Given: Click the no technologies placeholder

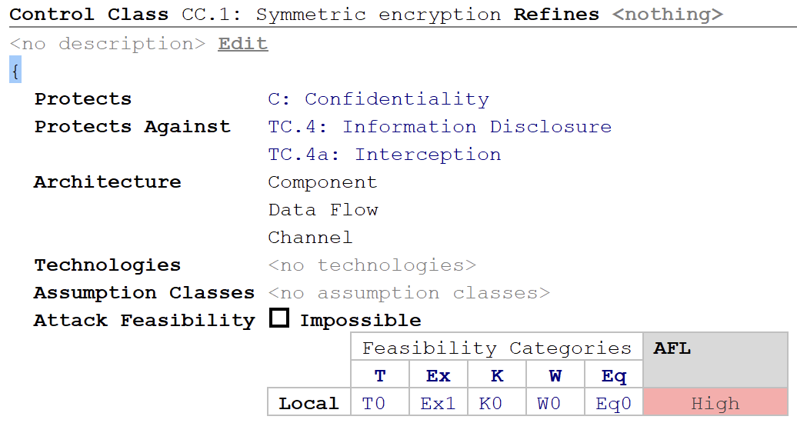Looking at the screenshot, I should coord(372,265).
